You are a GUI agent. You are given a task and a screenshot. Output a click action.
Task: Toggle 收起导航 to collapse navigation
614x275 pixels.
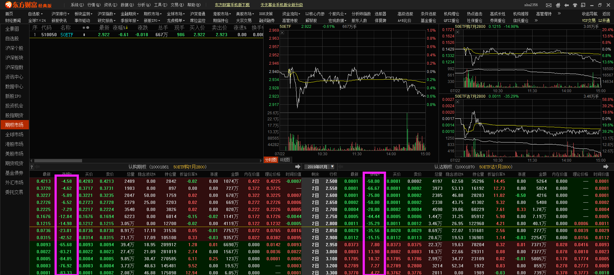pos(590,14)
